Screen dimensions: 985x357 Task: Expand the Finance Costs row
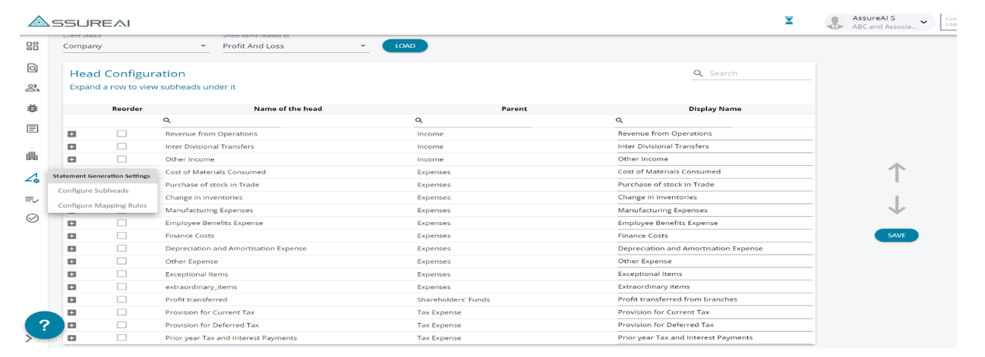point(72,236)
